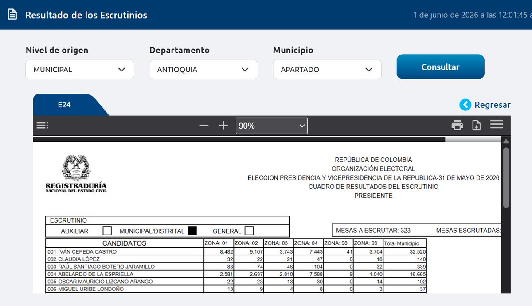This screenshot has height=306, width=532.
Task: Click the Resultado de los Escrutinios title
Action: tap(86, 15)
